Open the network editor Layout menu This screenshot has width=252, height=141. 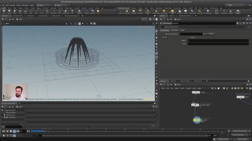tap(188, 89)
